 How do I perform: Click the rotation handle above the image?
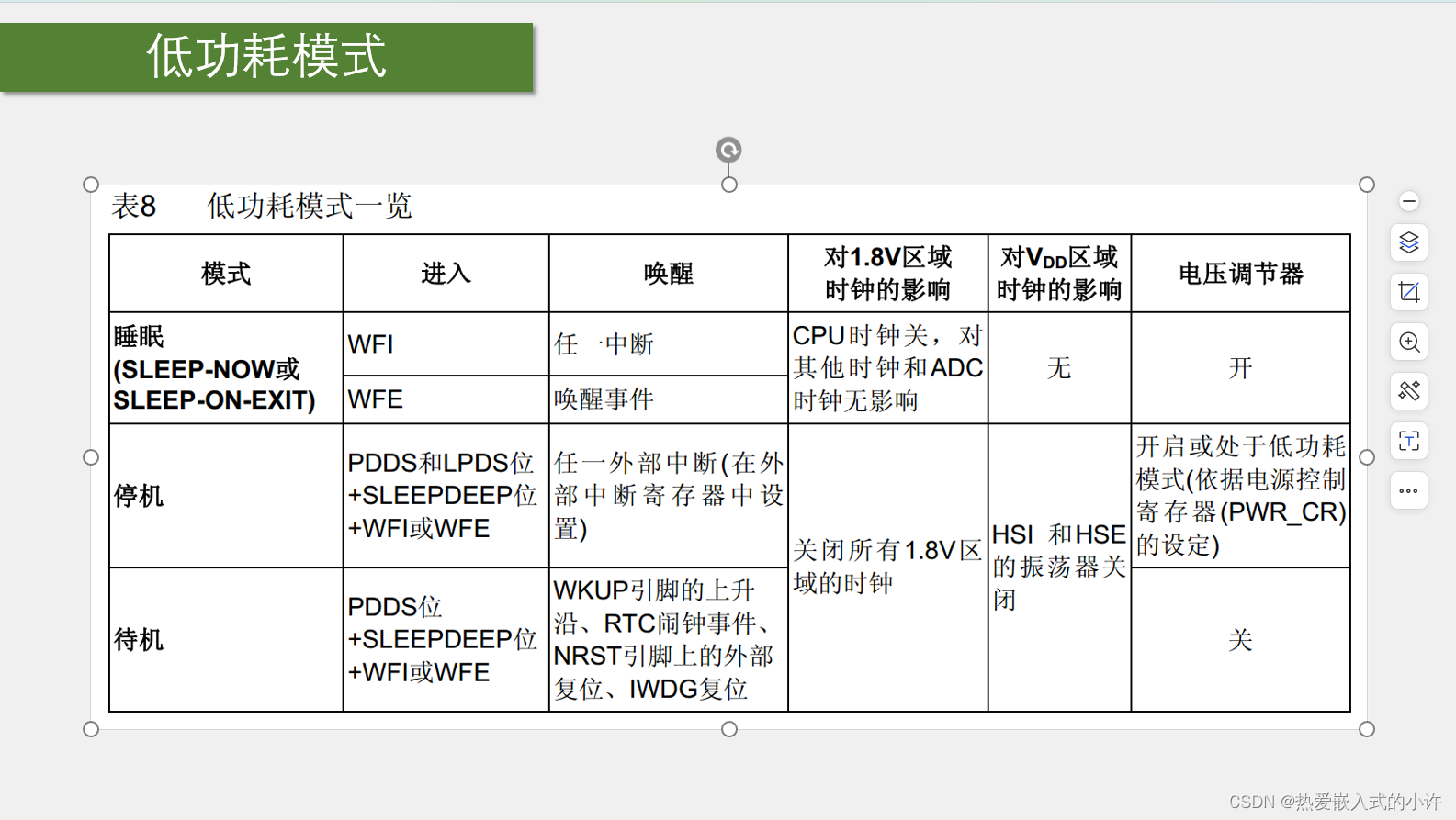(x=728, y=150)
